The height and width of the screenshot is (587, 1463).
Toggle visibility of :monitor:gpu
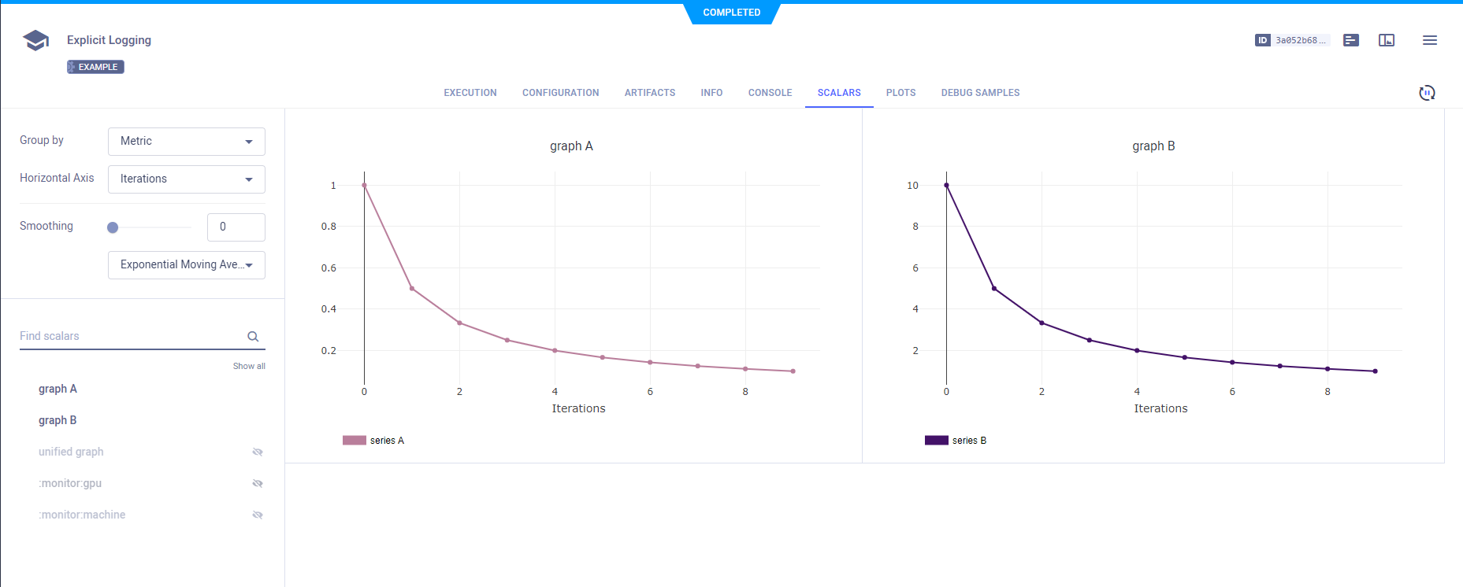click(257, 484)
